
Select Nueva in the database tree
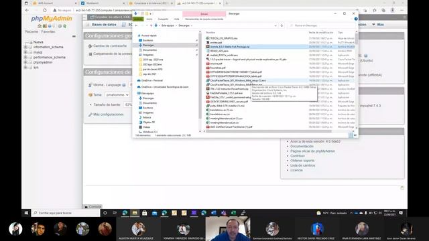tap(38, 42)
